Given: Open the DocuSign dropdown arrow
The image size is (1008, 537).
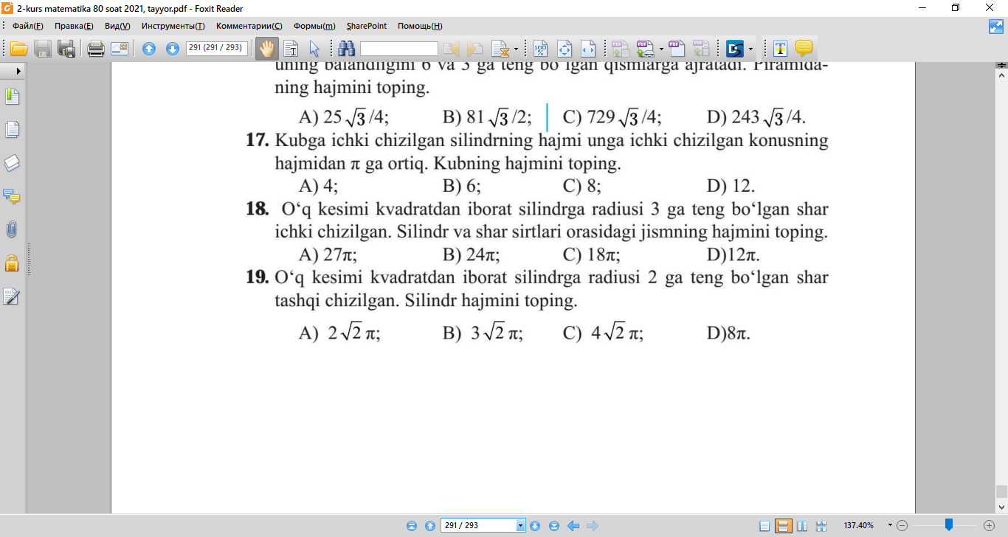Looking at the screenshot, I should click(x=751, y=49).
